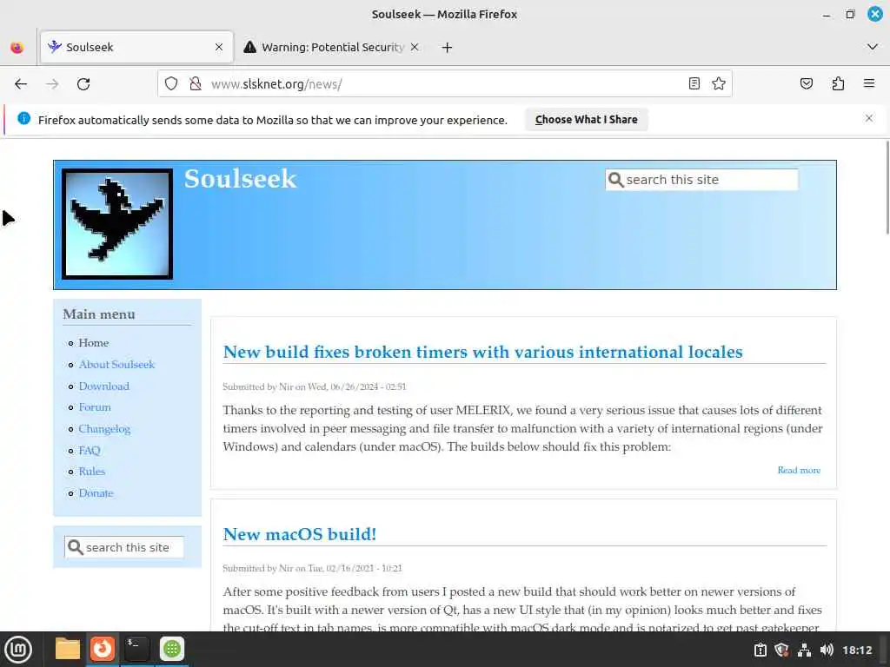
Task: Open the green grid app in taskbar
Action: coord(172,649)
